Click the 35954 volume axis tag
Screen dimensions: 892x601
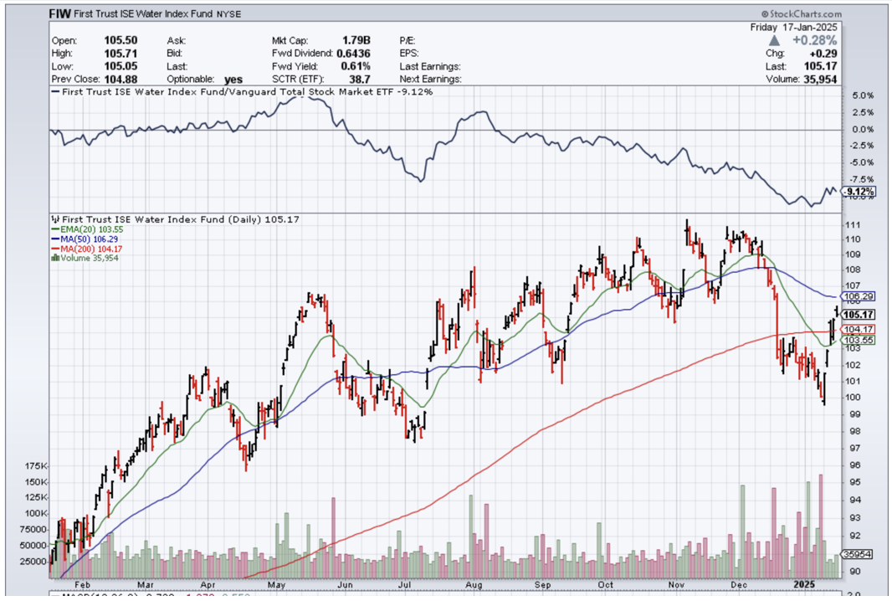(x=859, y=554)
